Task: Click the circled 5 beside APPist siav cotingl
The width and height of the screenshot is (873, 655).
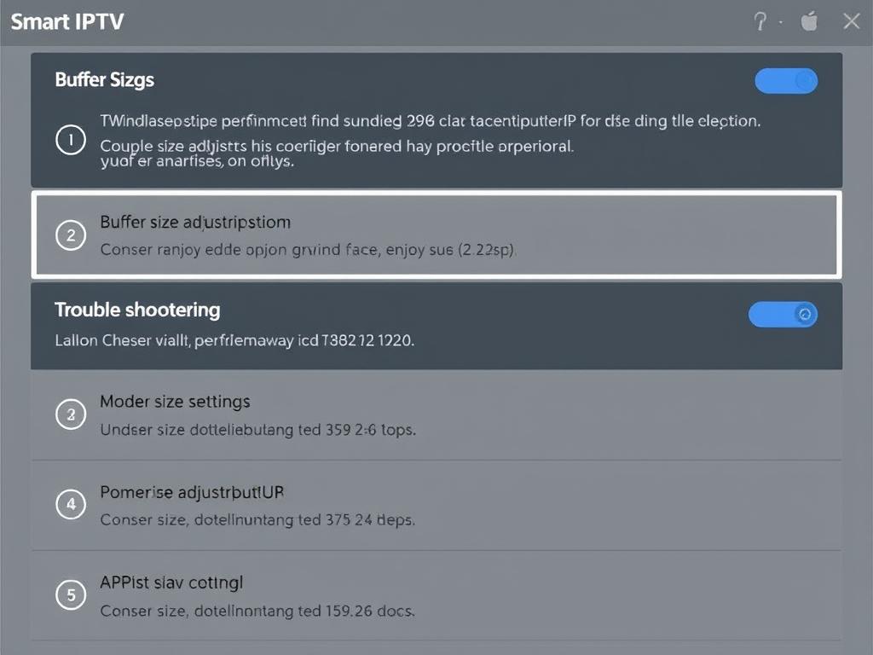Action: [71, 595]
